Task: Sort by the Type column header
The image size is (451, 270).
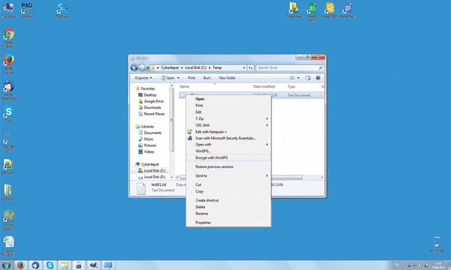Action: coord(291,87)
